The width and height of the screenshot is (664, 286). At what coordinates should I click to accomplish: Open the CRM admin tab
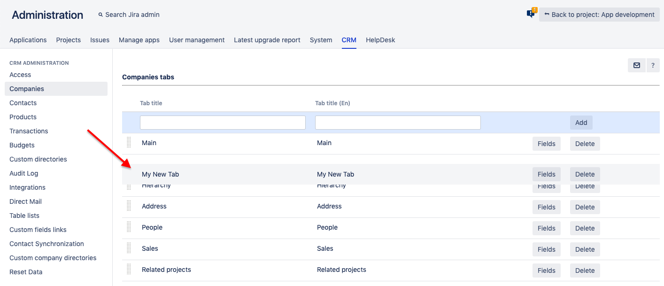[349, 40]
